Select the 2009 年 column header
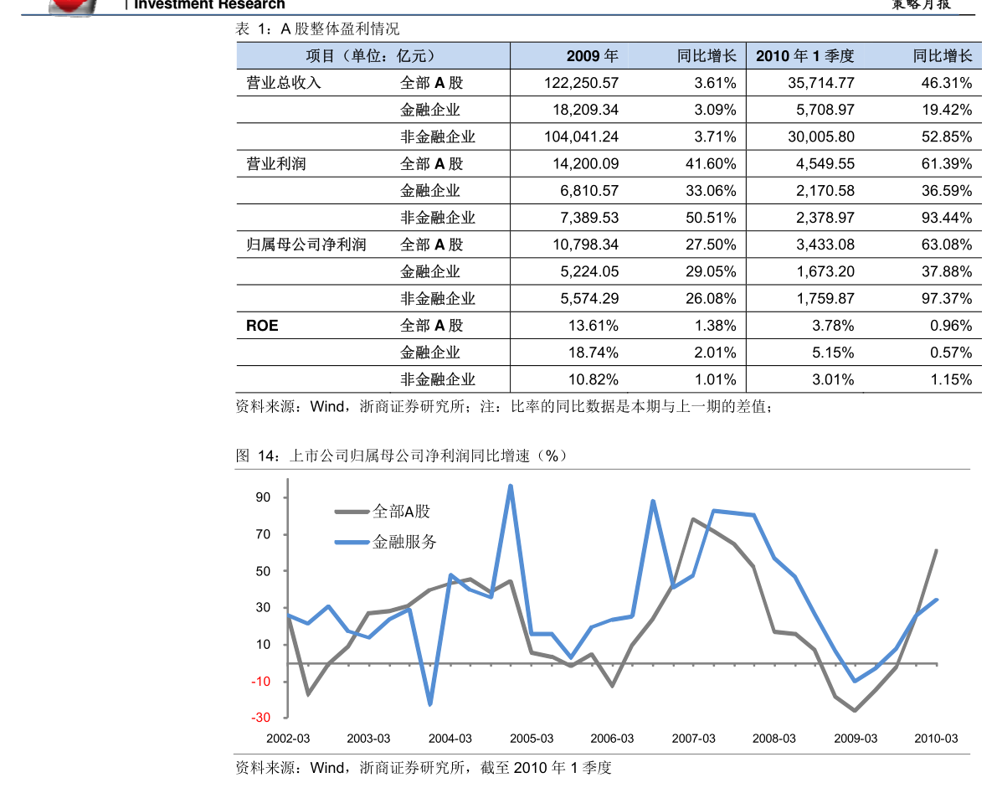The height and width of the screenshot is (793, 997). coord(592,56)
